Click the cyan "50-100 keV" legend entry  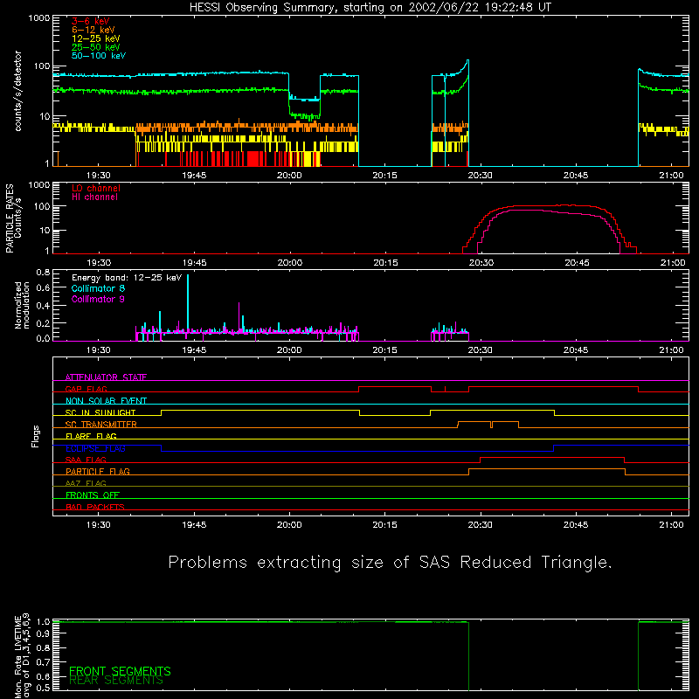tap(99, 56)
